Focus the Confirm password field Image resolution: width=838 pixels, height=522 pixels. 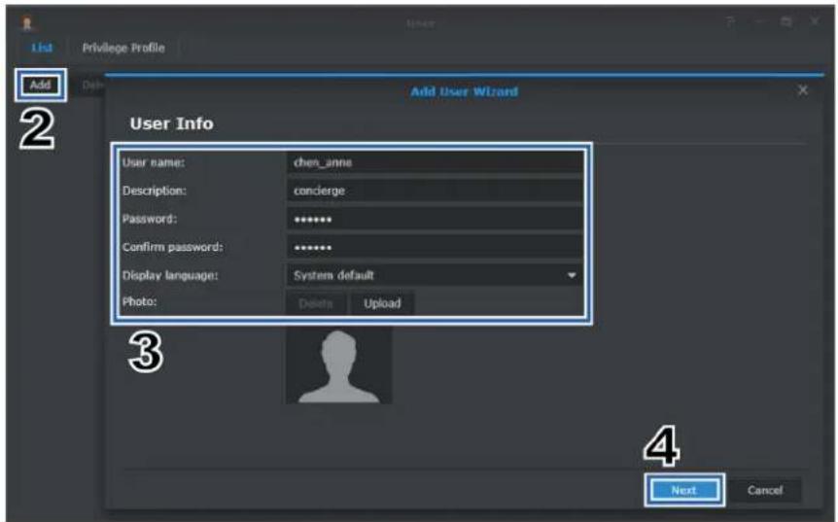(x=435, y=247)
